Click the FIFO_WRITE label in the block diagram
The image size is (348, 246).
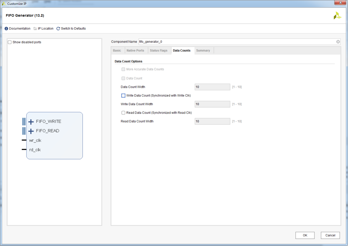49,121
